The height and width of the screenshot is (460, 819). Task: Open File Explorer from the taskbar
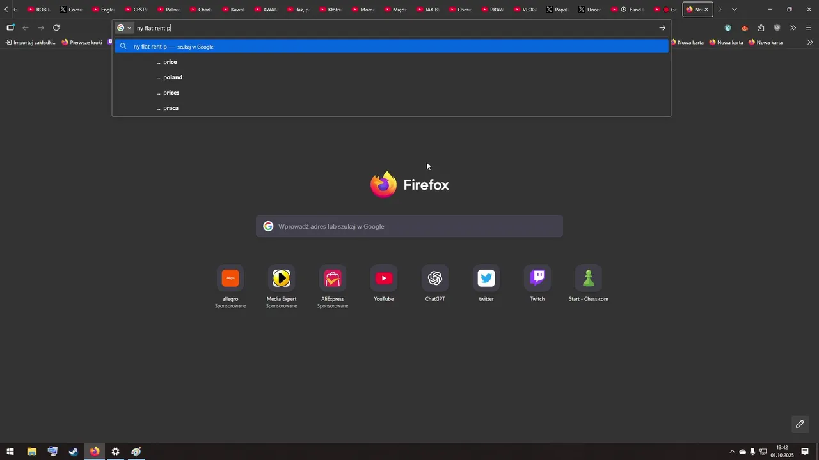click(x=31, y=452)
